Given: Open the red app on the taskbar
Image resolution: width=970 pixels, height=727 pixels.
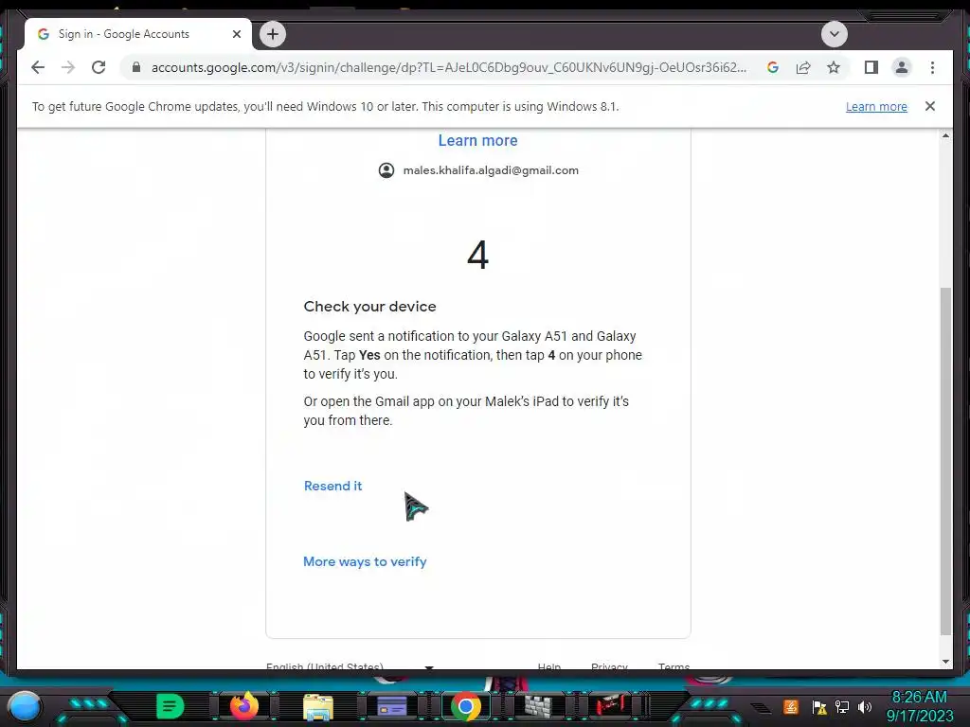Looking at the screenshot, I should tap(613, 706).
